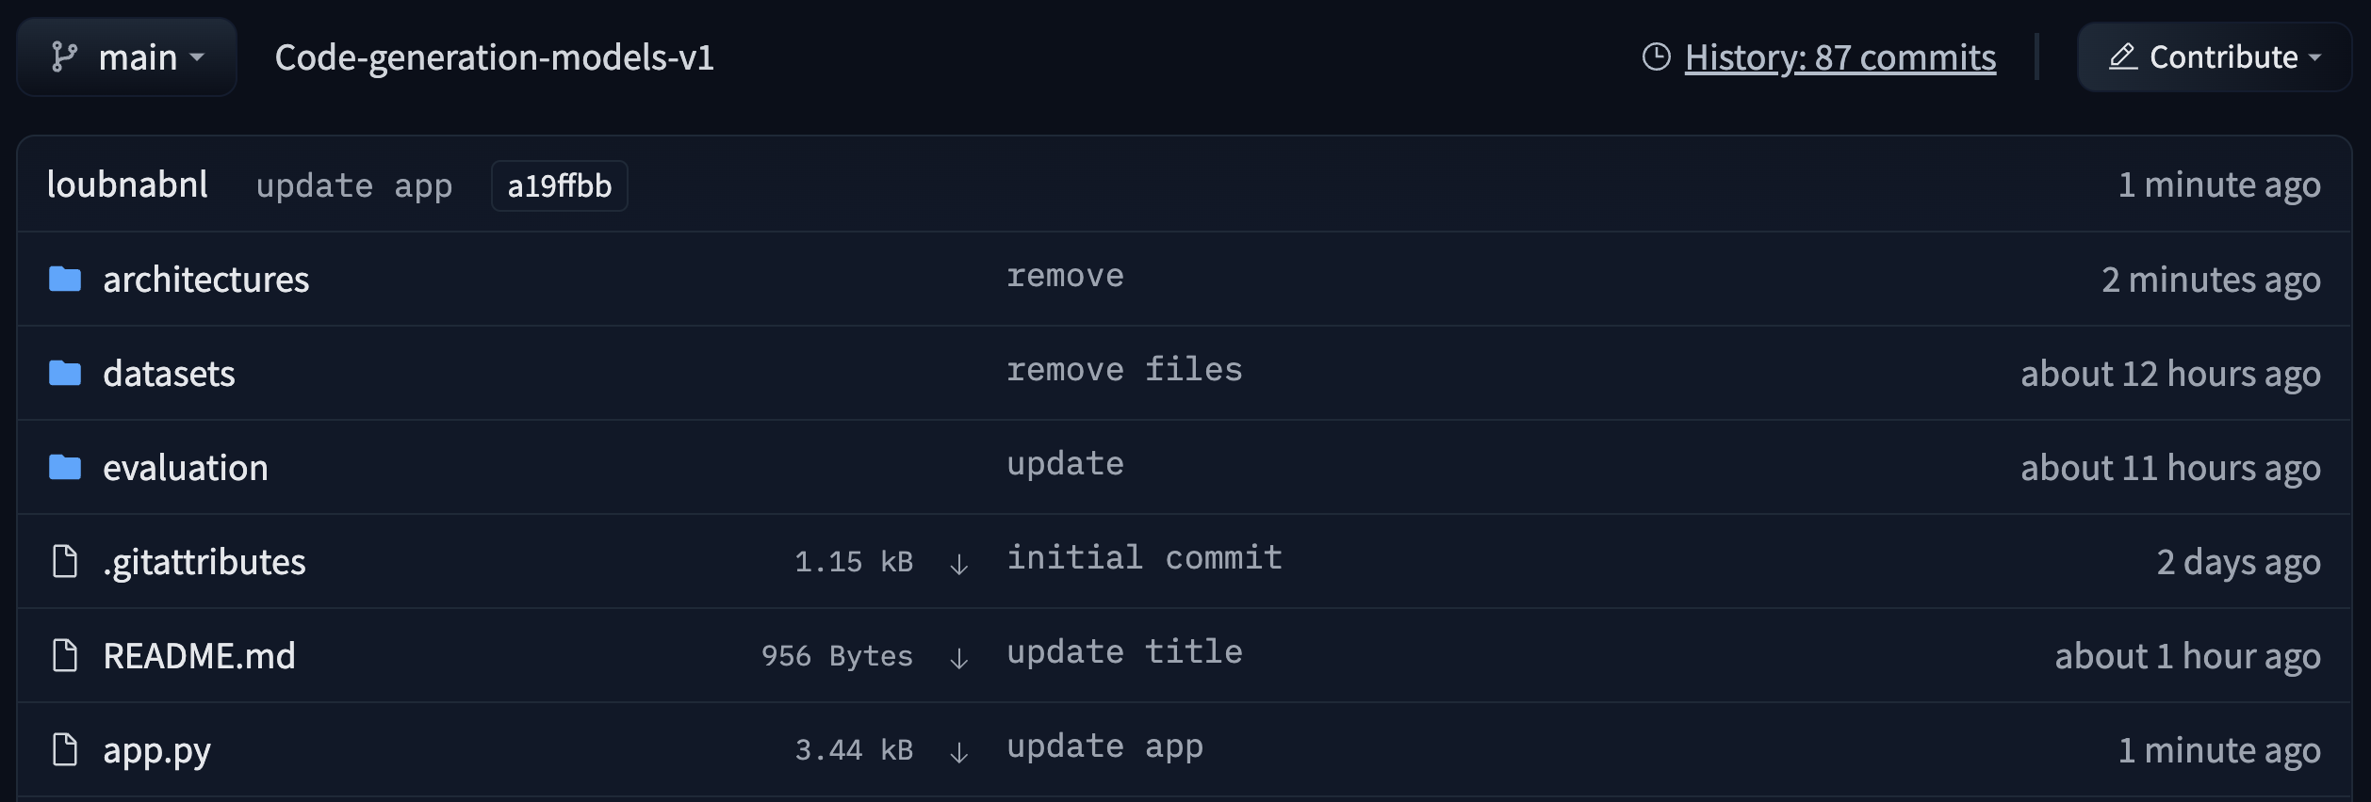Open the app.py file

click(x=156, y=750)
